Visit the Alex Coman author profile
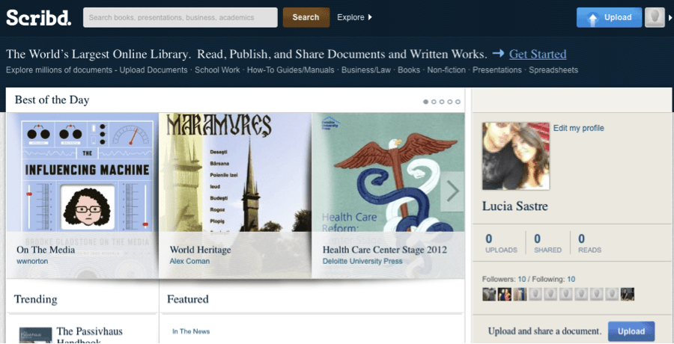Viewport: 674px width, 344px height. (189, 261)
